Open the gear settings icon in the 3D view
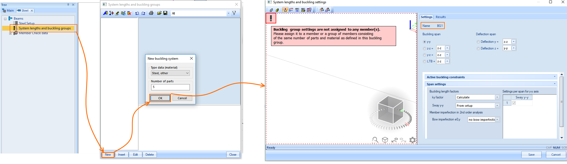Image resolution: width=567 pixels, height=164 pixels. click(412, 140)
